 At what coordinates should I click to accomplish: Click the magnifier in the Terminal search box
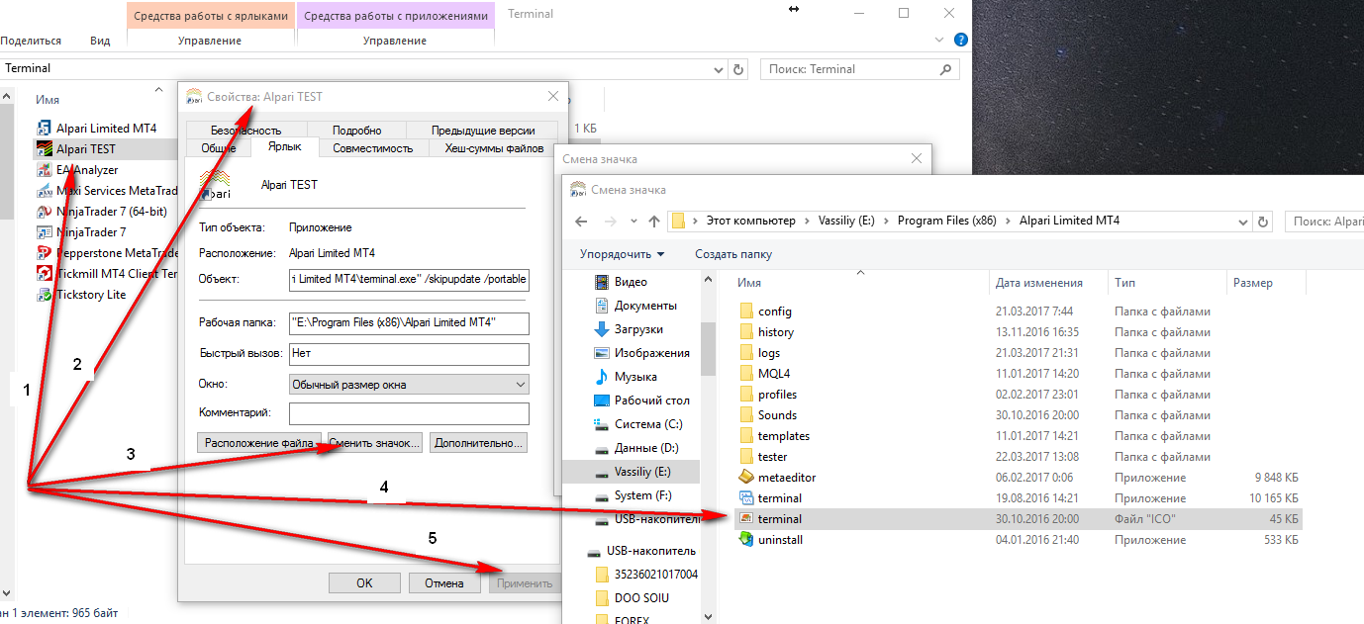[947, 69]
